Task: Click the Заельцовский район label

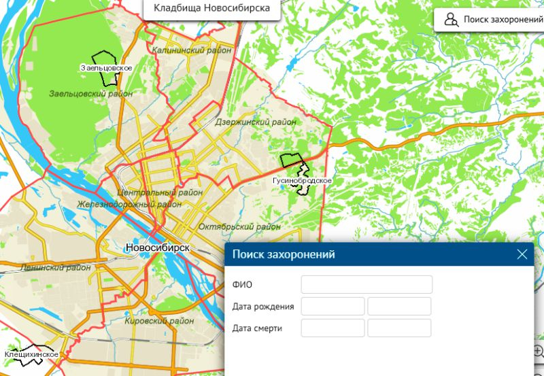Action: [90, 94]
